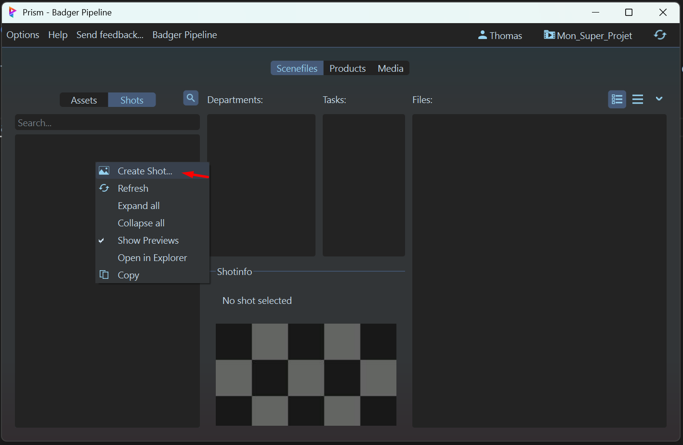Choose Expand all from context menu
683x445 pixels.
click(139, 206)
